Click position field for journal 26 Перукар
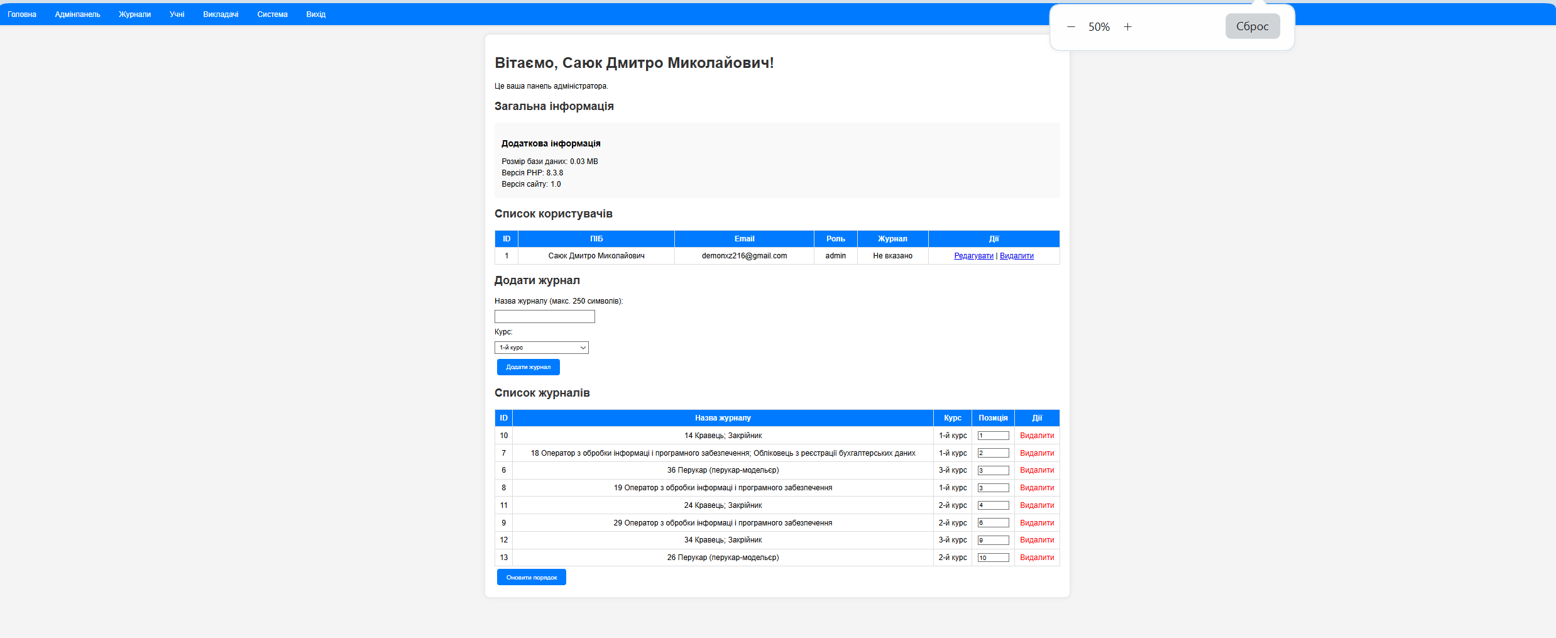 click(x=993, y=558)
